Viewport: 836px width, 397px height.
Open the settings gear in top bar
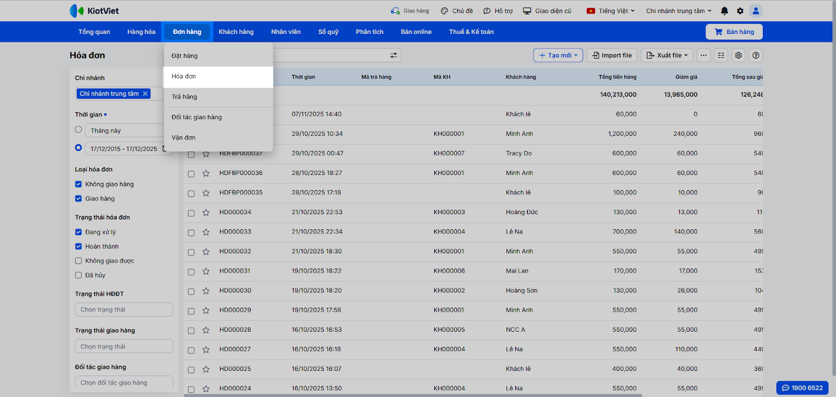click(740, 11)
